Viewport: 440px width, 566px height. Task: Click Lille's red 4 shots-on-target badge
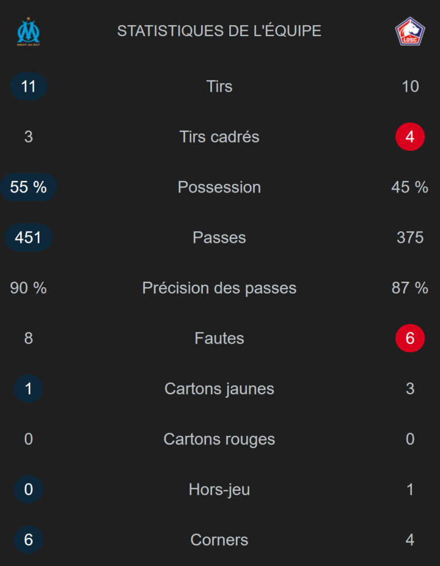point(410,137)
